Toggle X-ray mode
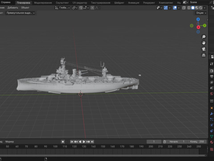The width and height of the screenshot is (214, 161). tap(184, 8)
